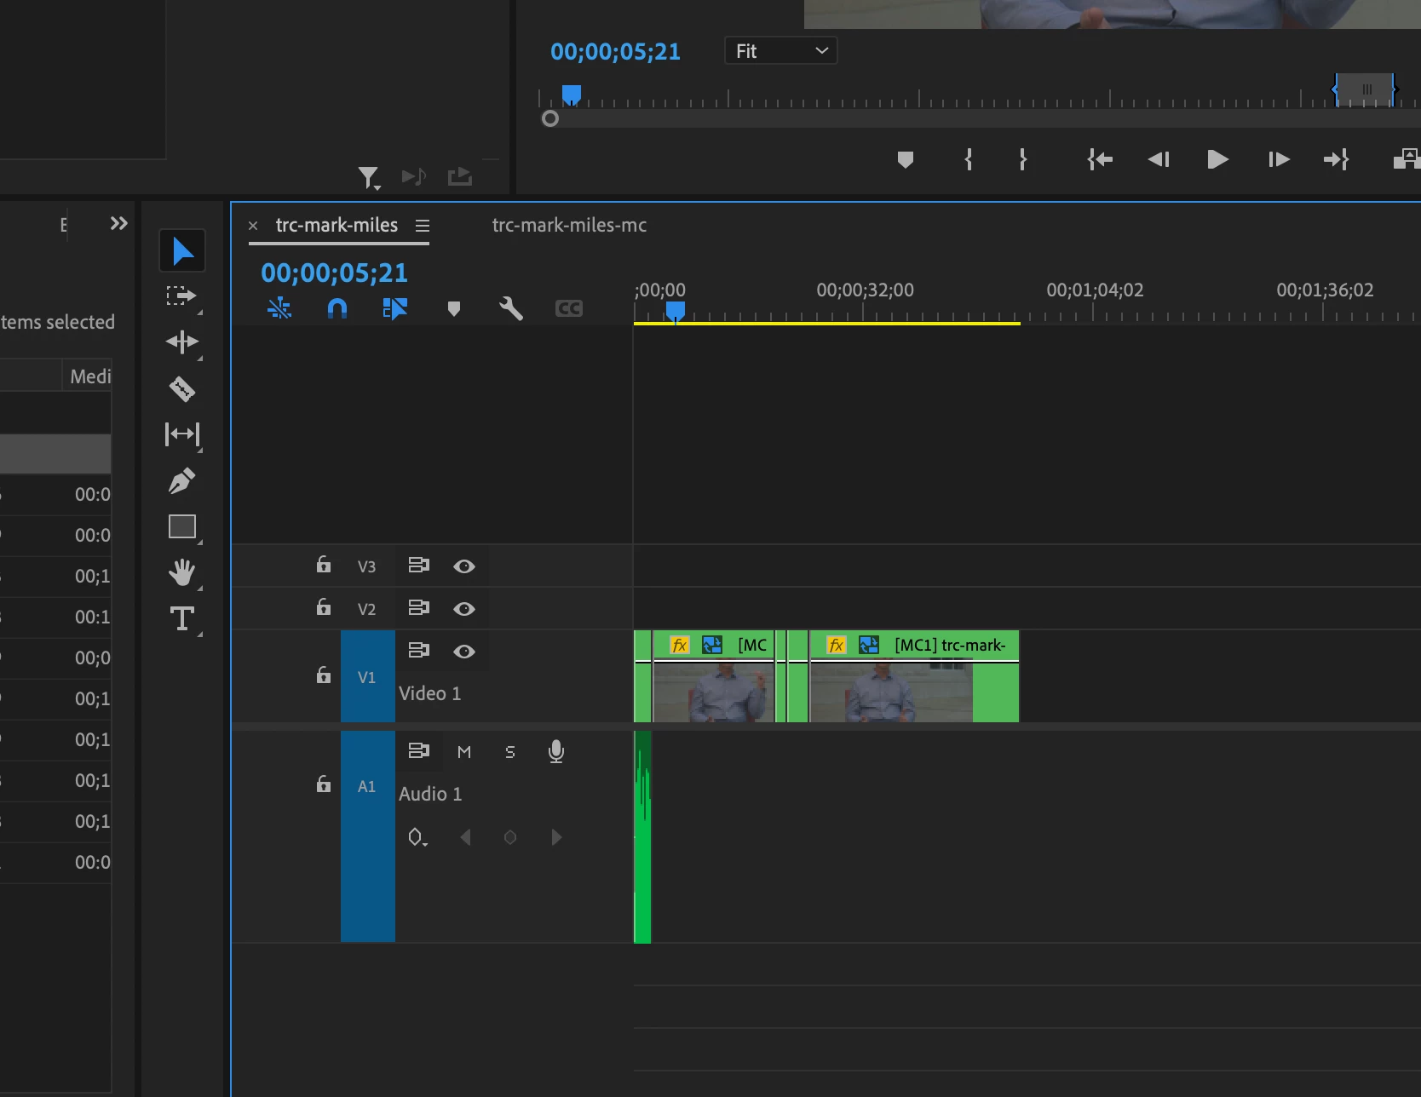
Task: Select the Razor tool
Action: pos(182,389)
